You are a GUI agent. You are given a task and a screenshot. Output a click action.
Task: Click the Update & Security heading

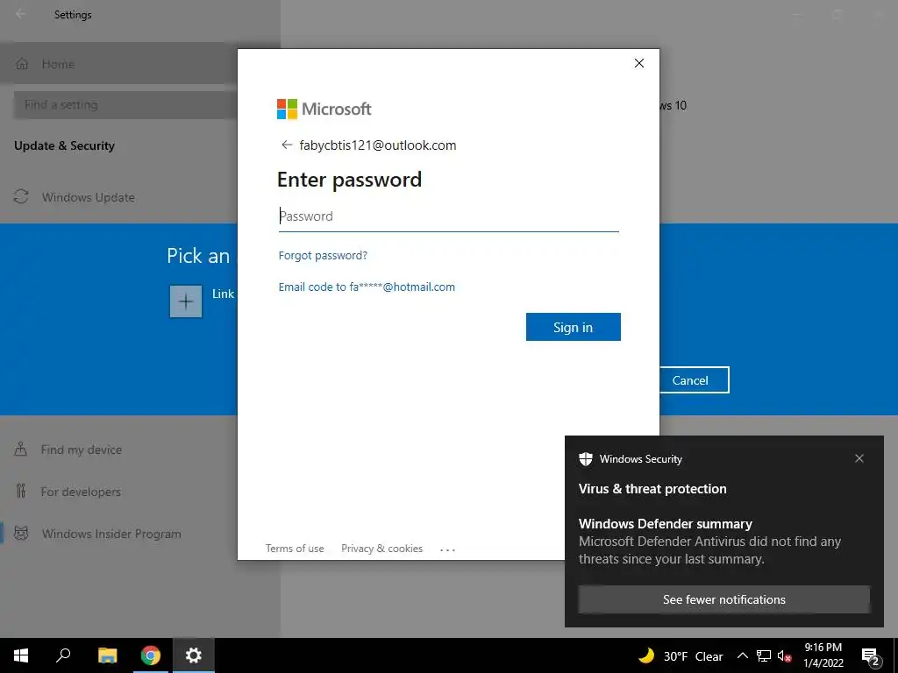(64, 145)
